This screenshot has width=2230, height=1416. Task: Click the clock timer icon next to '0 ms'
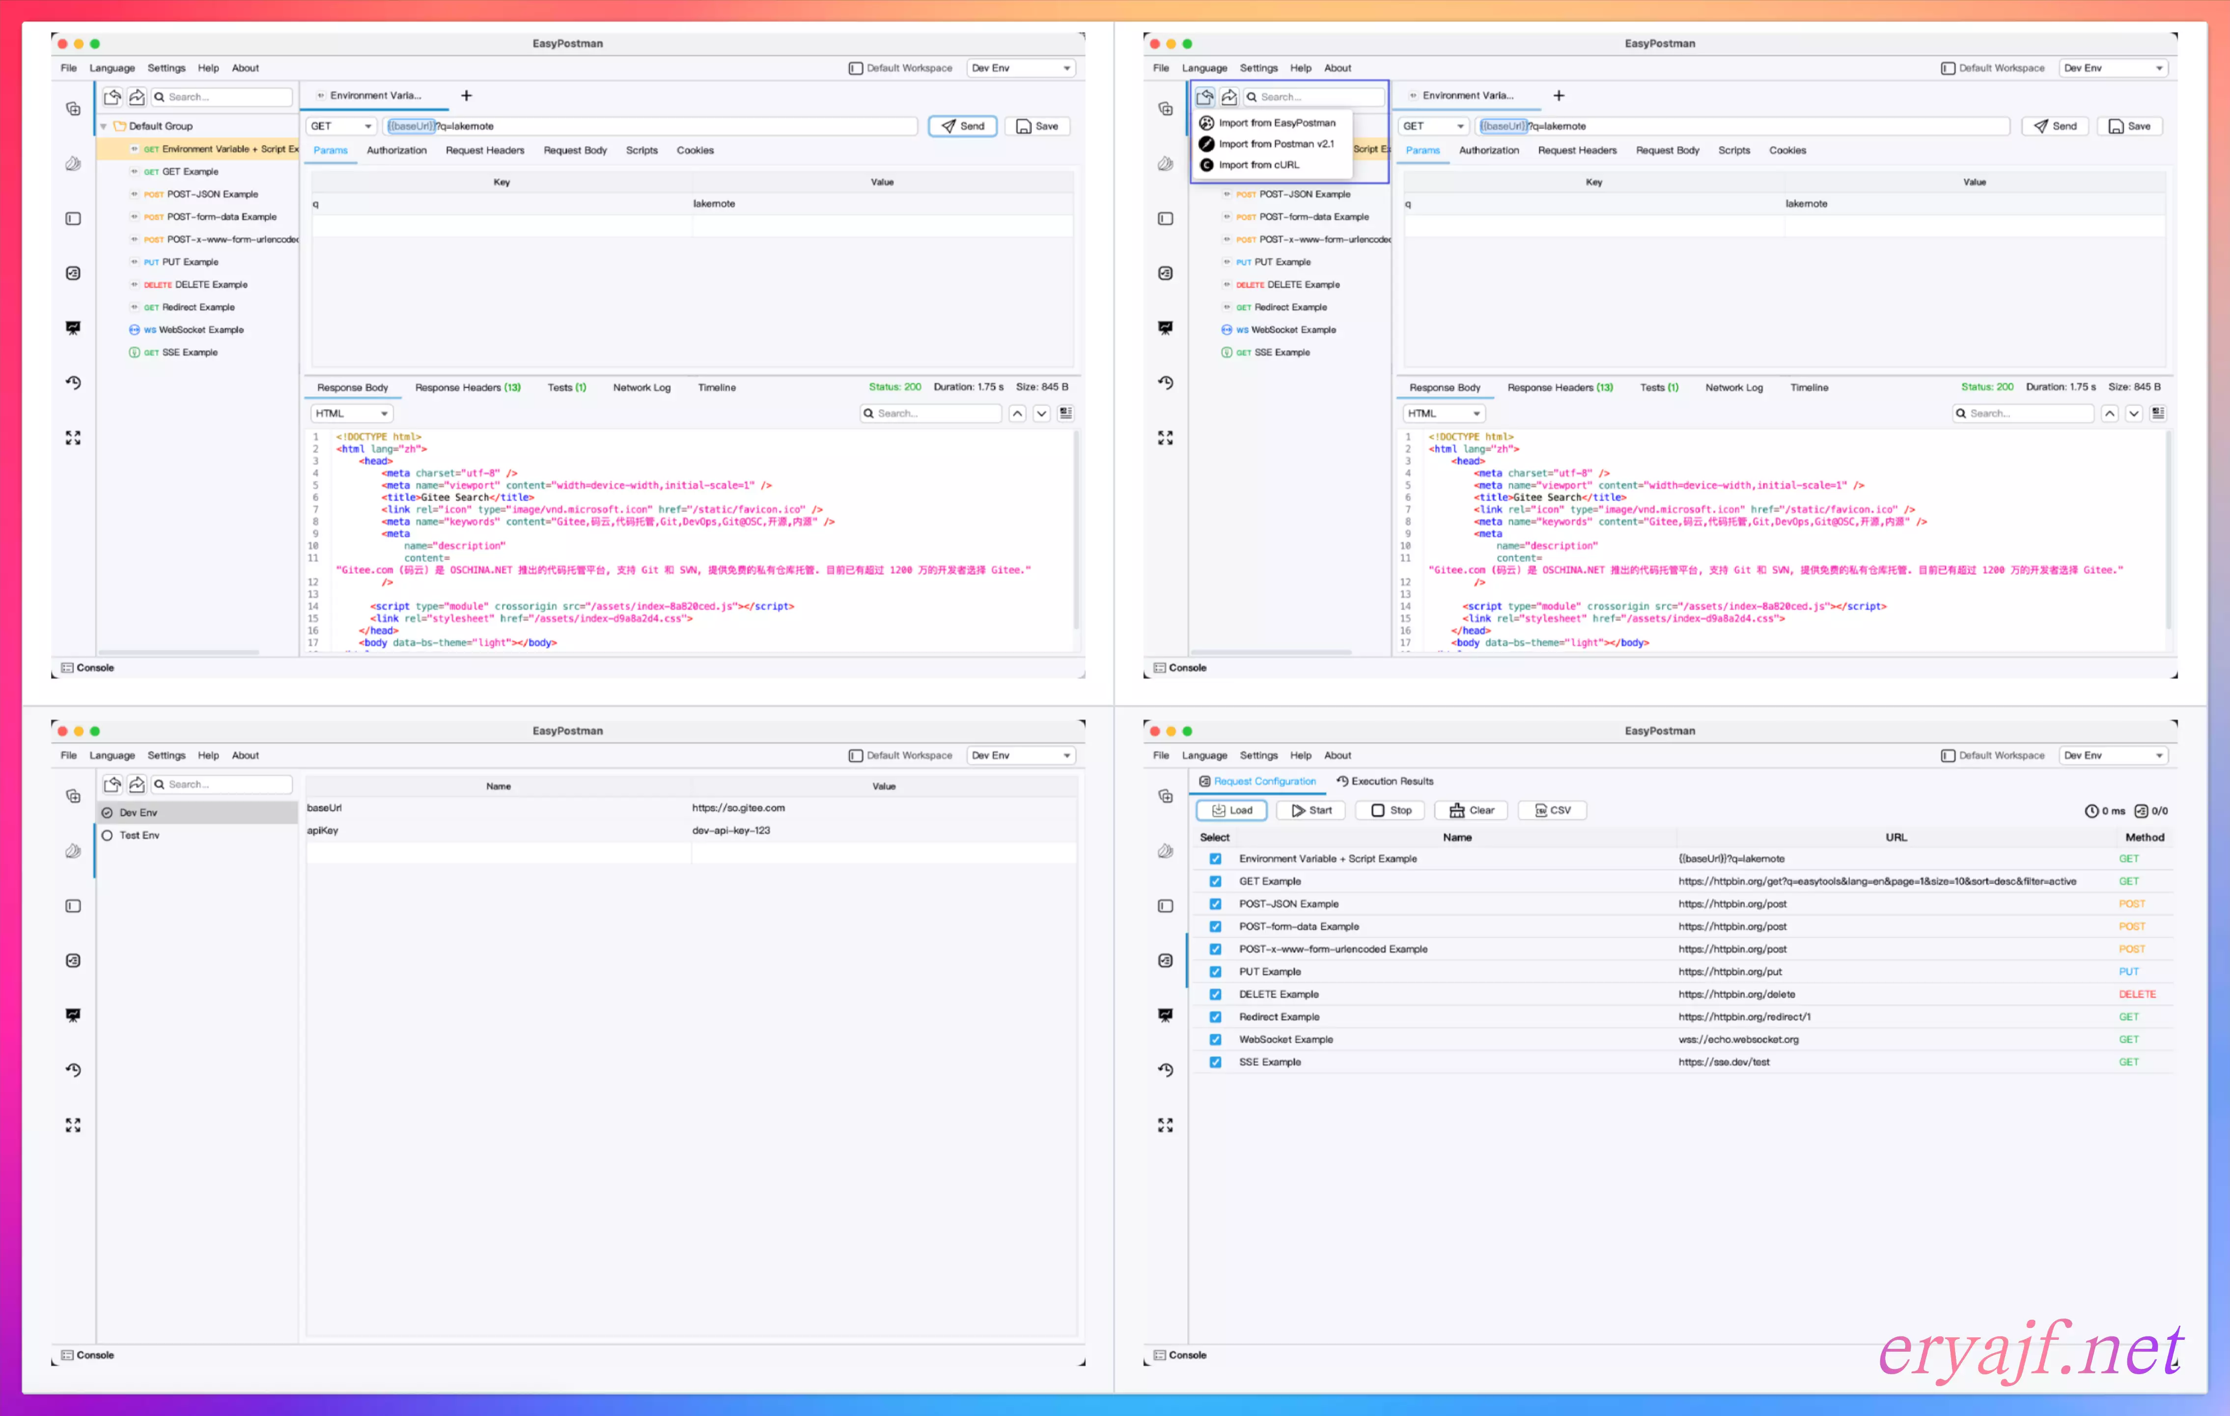2091,811
